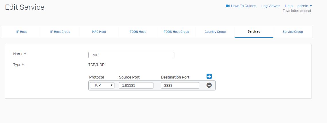The width and height of the screenshot is (327, 123).
Task: Switch to the Country Group tab
Action: coord(215,32)
